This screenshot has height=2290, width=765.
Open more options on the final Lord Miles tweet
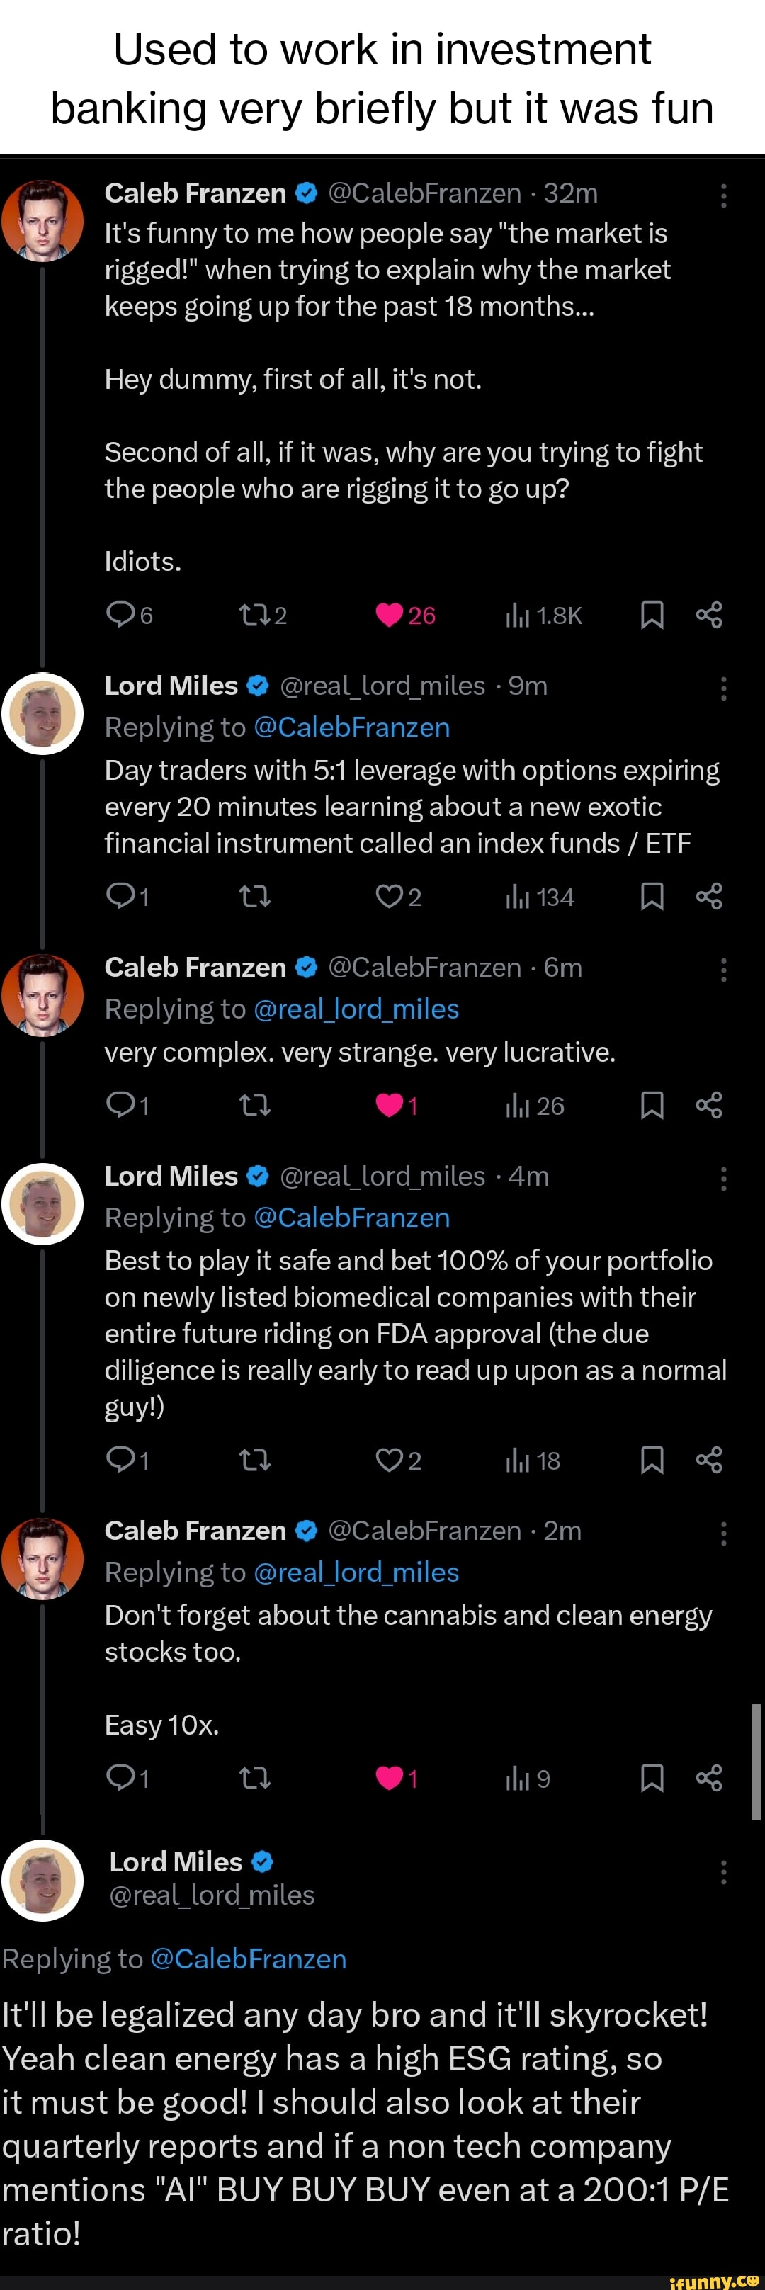[x=724, y=1872]
